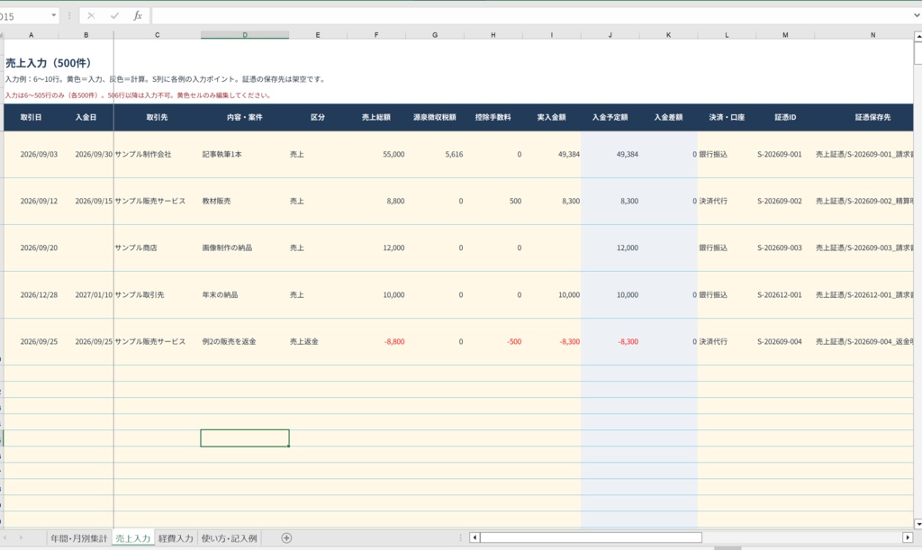Select the date cell 2026/09/12
Viewport: 922px width, 550px height.
tap(32, 201)
